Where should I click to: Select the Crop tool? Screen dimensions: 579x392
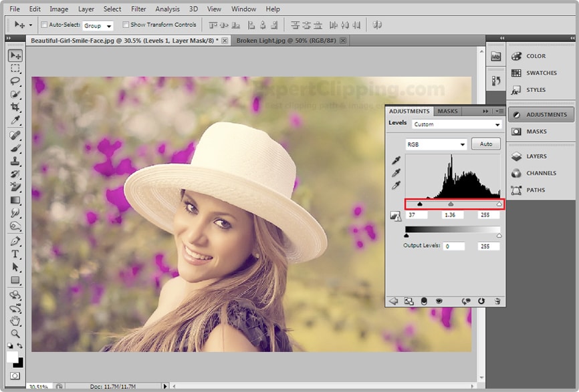tap(15, 108)
